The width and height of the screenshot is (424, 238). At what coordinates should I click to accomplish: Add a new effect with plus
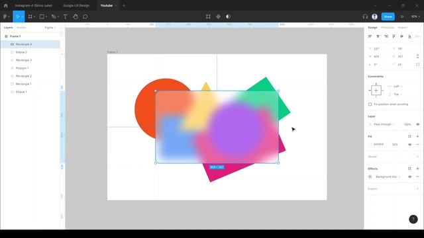tap(417, 169)
